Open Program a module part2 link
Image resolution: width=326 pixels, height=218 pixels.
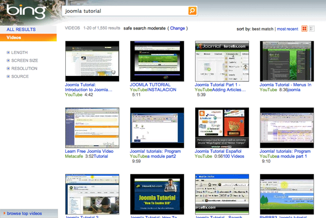[155, 154]
